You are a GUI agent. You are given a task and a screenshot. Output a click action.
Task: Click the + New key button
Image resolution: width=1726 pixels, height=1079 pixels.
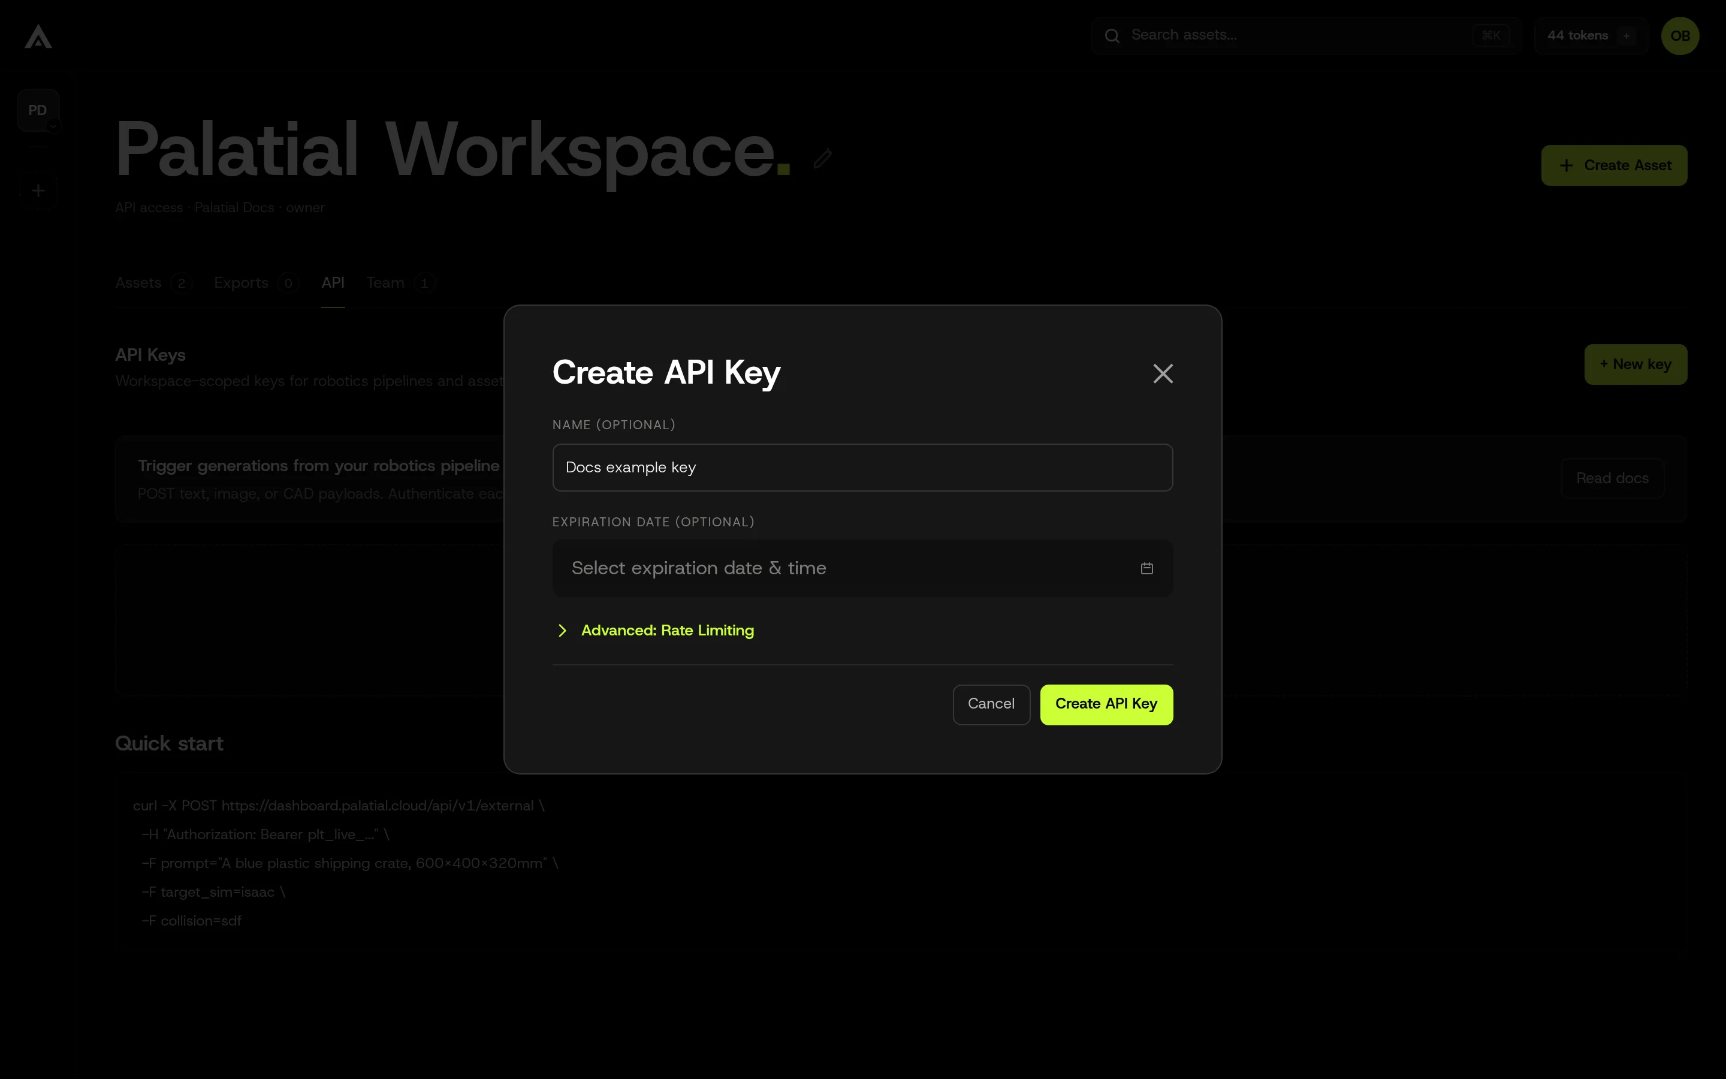pos(1636,364)
